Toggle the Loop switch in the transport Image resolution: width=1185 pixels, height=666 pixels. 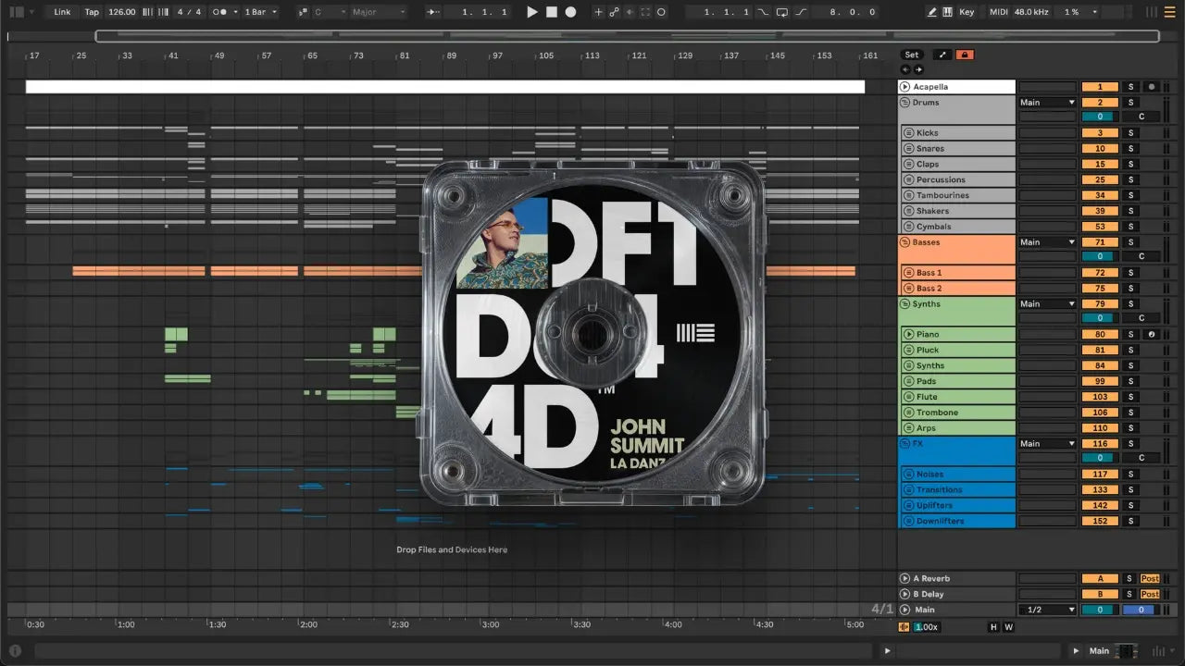coord(782,12)
